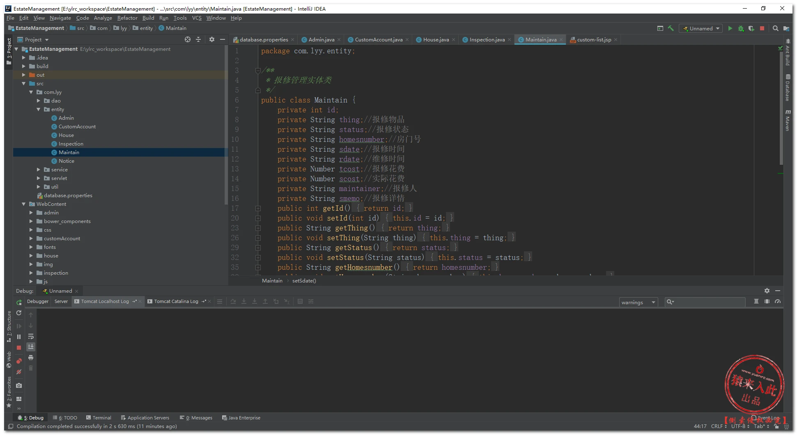Toggle scroll to end of log
Image resolution: width=797 pixels, height=435 pixels.
click(x=31, y=347)
